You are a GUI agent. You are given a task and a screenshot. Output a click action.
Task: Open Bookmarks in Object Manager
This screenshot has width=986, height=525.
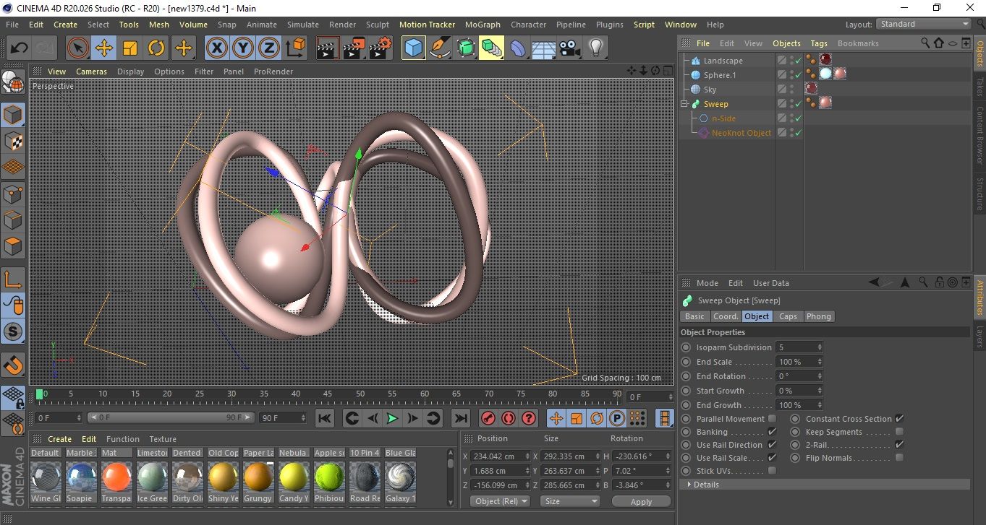pos(858,43)
